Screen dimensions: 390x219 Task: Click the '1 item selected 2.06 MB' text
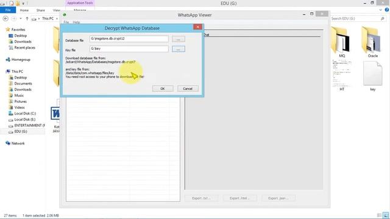[41, 215]
